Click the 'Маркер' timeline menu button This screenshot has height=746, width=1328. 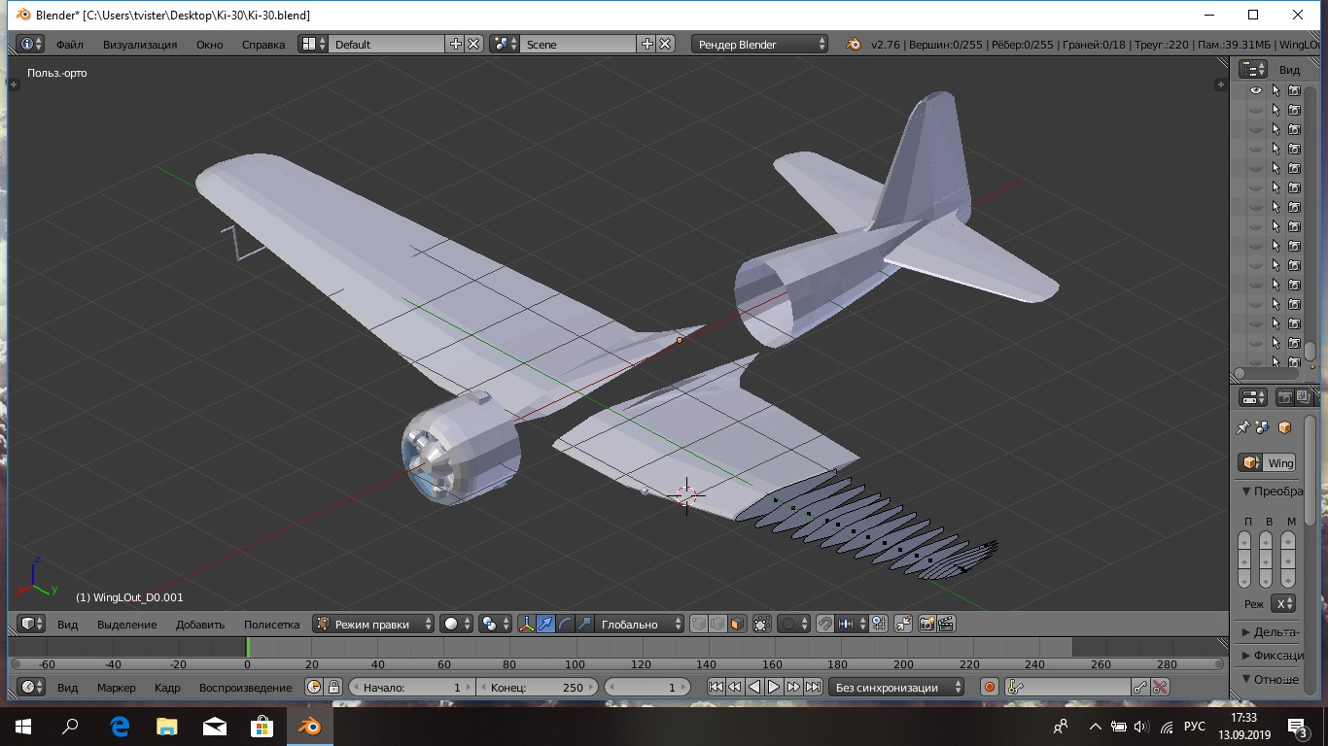(x=117, y=688)
